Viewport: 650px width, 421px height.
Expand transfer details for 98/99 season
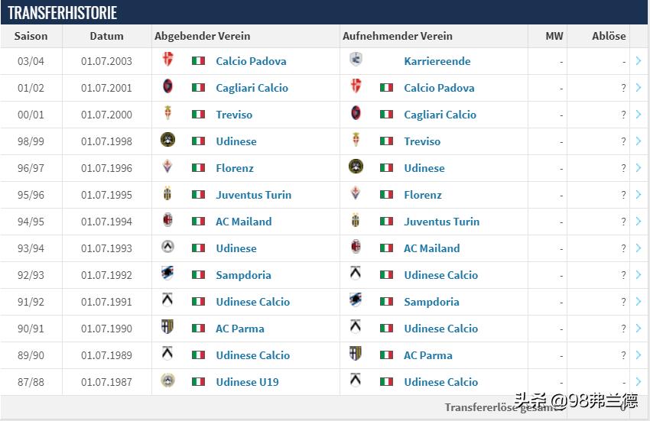[639, 141]
